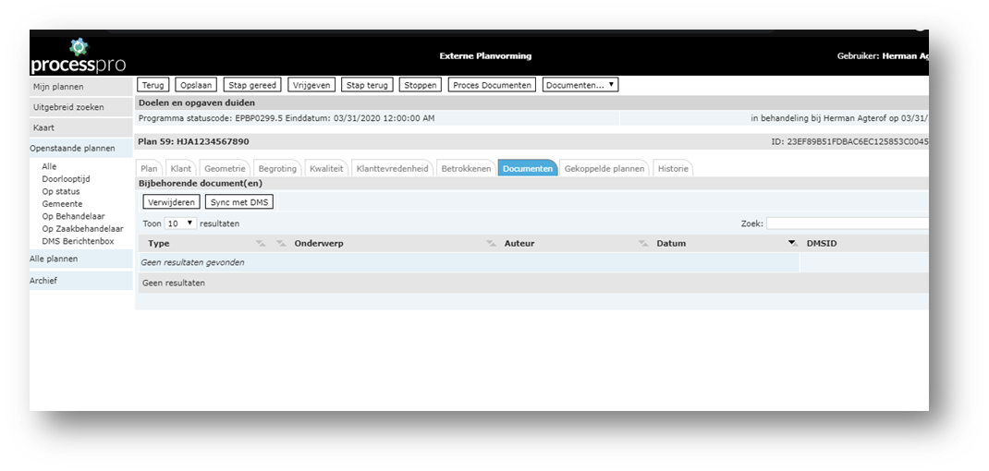Click the Sync met DMS button
Screen dimensions: 989x471
tap(239, 202)
